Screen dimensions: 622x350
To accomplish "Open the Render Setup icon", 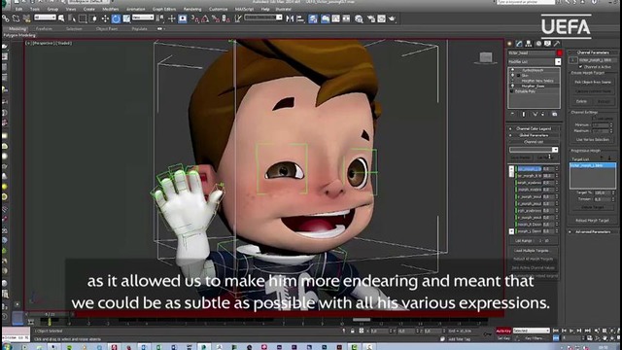I will pyautogui.click(x=371, y=18).
